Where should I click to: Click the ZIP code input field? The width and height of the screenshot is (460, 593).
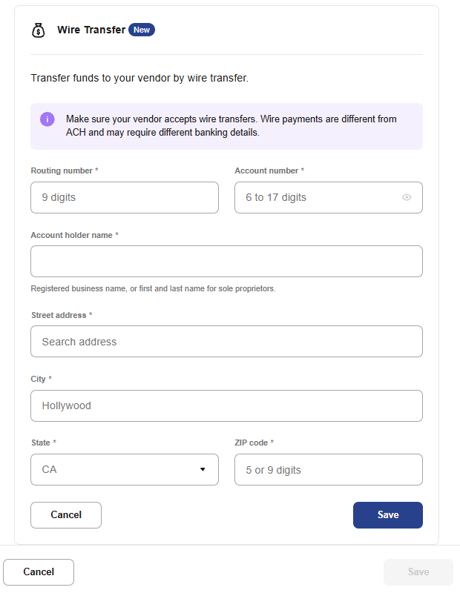328,470
